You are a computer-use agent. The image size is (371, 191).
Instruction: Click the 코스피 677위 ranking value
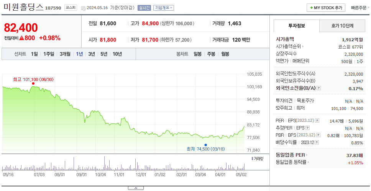tap(351, 47)
